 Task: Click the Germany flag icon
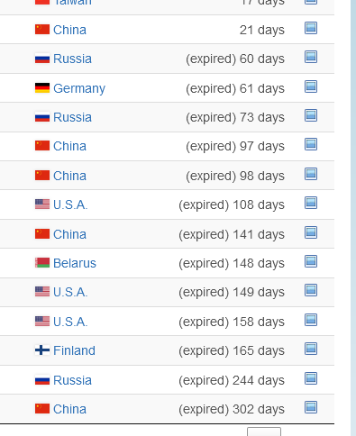click(42, 88)
